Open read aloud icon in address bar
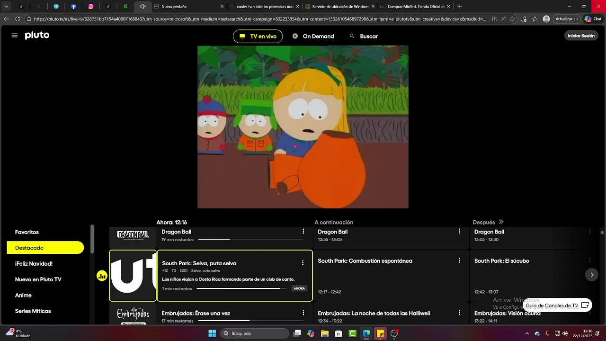The height and width of the screenshot is (341, 606). coord(504,19)
